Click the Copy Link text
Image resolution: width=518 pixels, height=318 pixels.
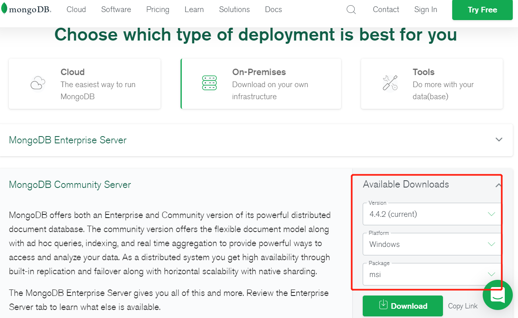coord(463,306)
